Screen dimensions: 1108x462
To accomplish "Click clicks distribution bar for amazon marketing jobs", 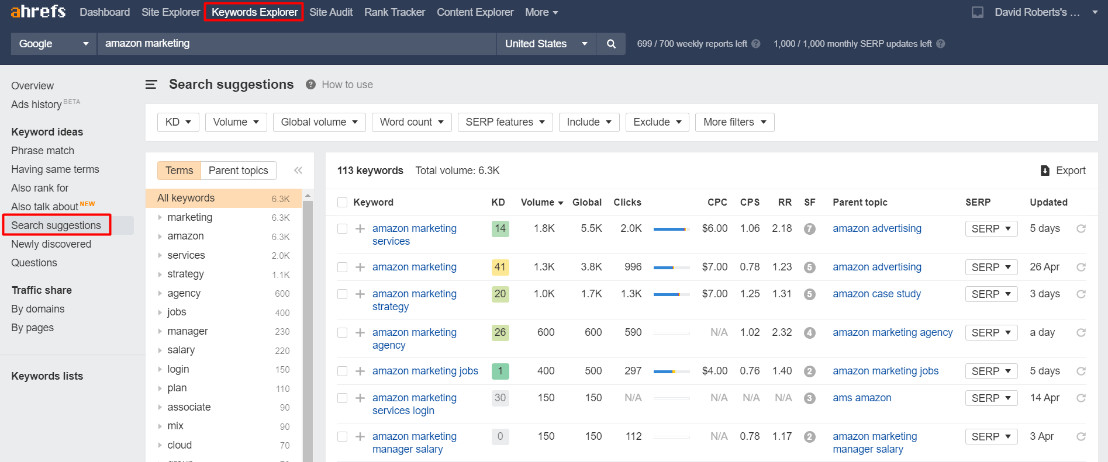I will click(671, 372).
